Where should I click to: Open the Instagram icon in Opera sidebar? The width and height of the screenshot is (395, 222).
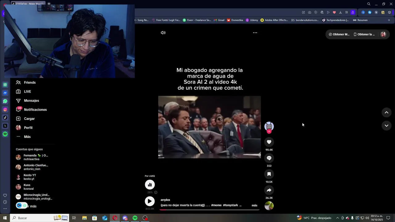pyautogui.click(x=5, y=109)
